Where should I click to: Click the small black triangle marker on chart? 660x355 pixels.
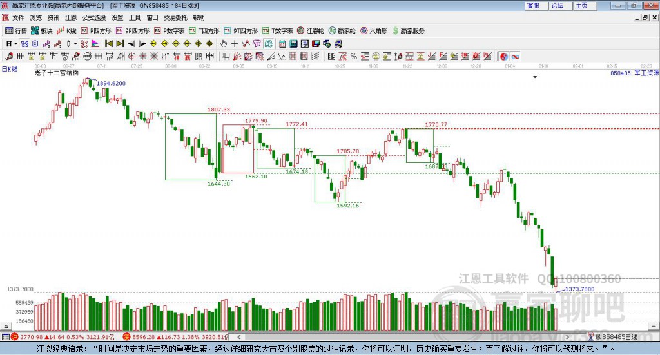click(x=535, y=77)
